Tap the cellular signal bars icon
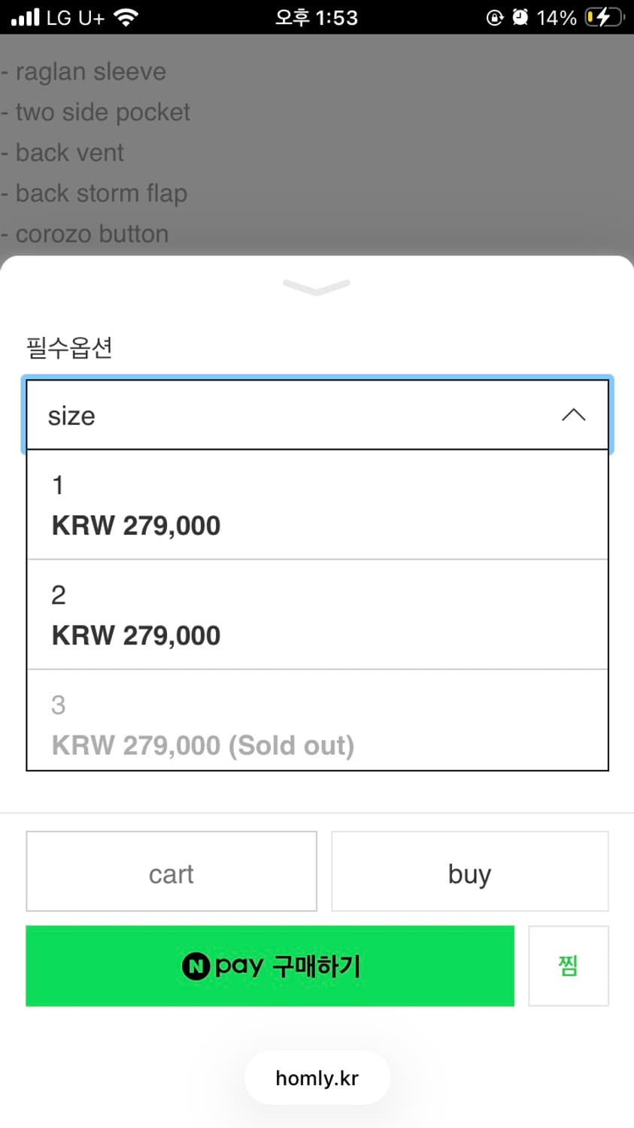The width and height of the screenshot is (634, 1128). point(25,17)
